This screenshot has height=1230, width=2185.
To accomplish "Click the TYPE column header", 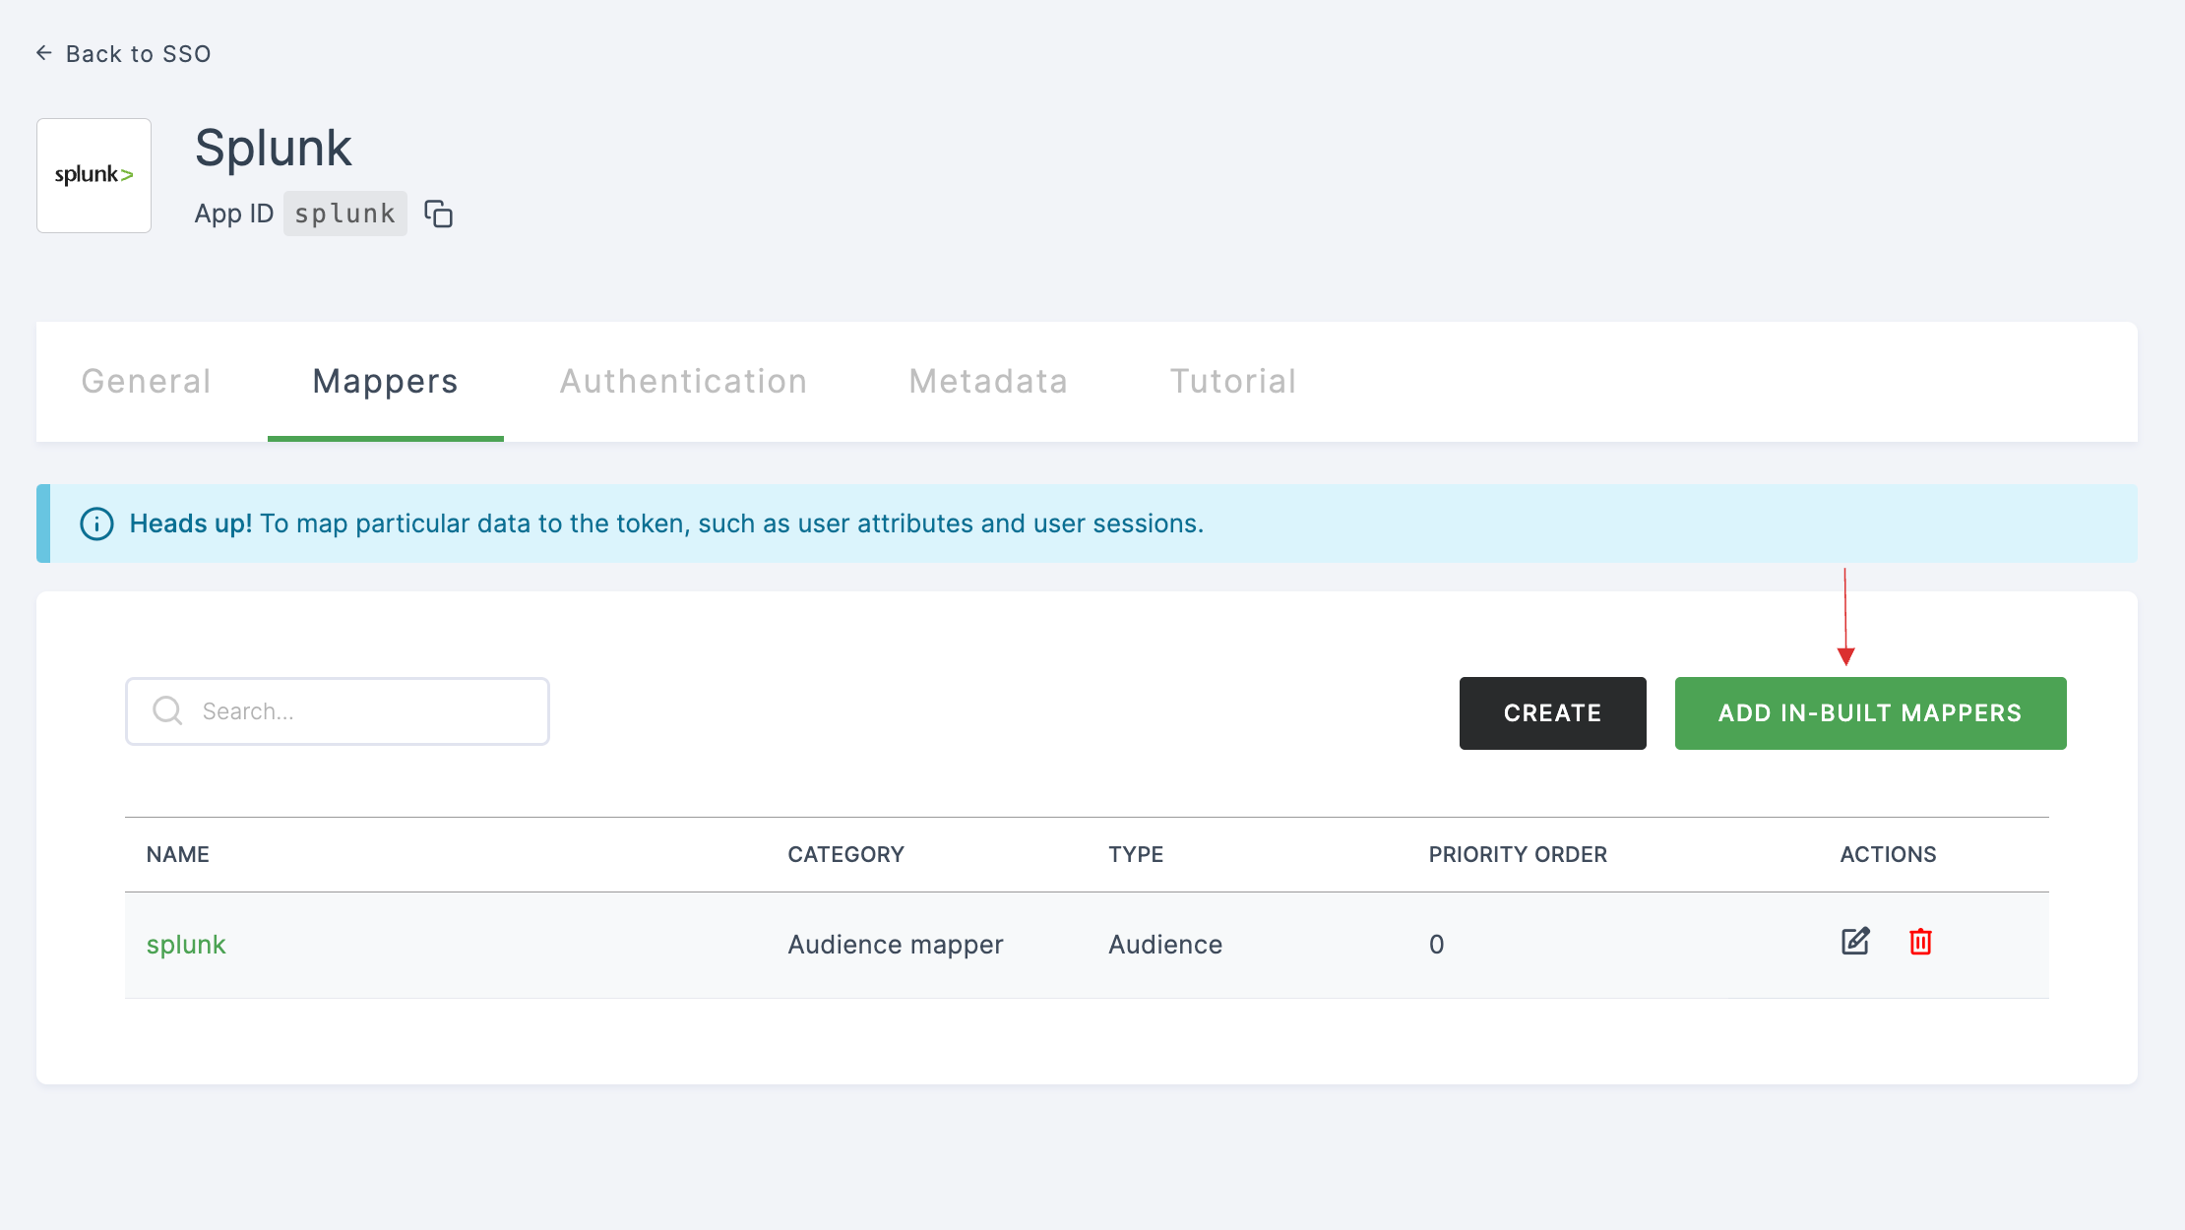I will click(x=1136, y=854).
